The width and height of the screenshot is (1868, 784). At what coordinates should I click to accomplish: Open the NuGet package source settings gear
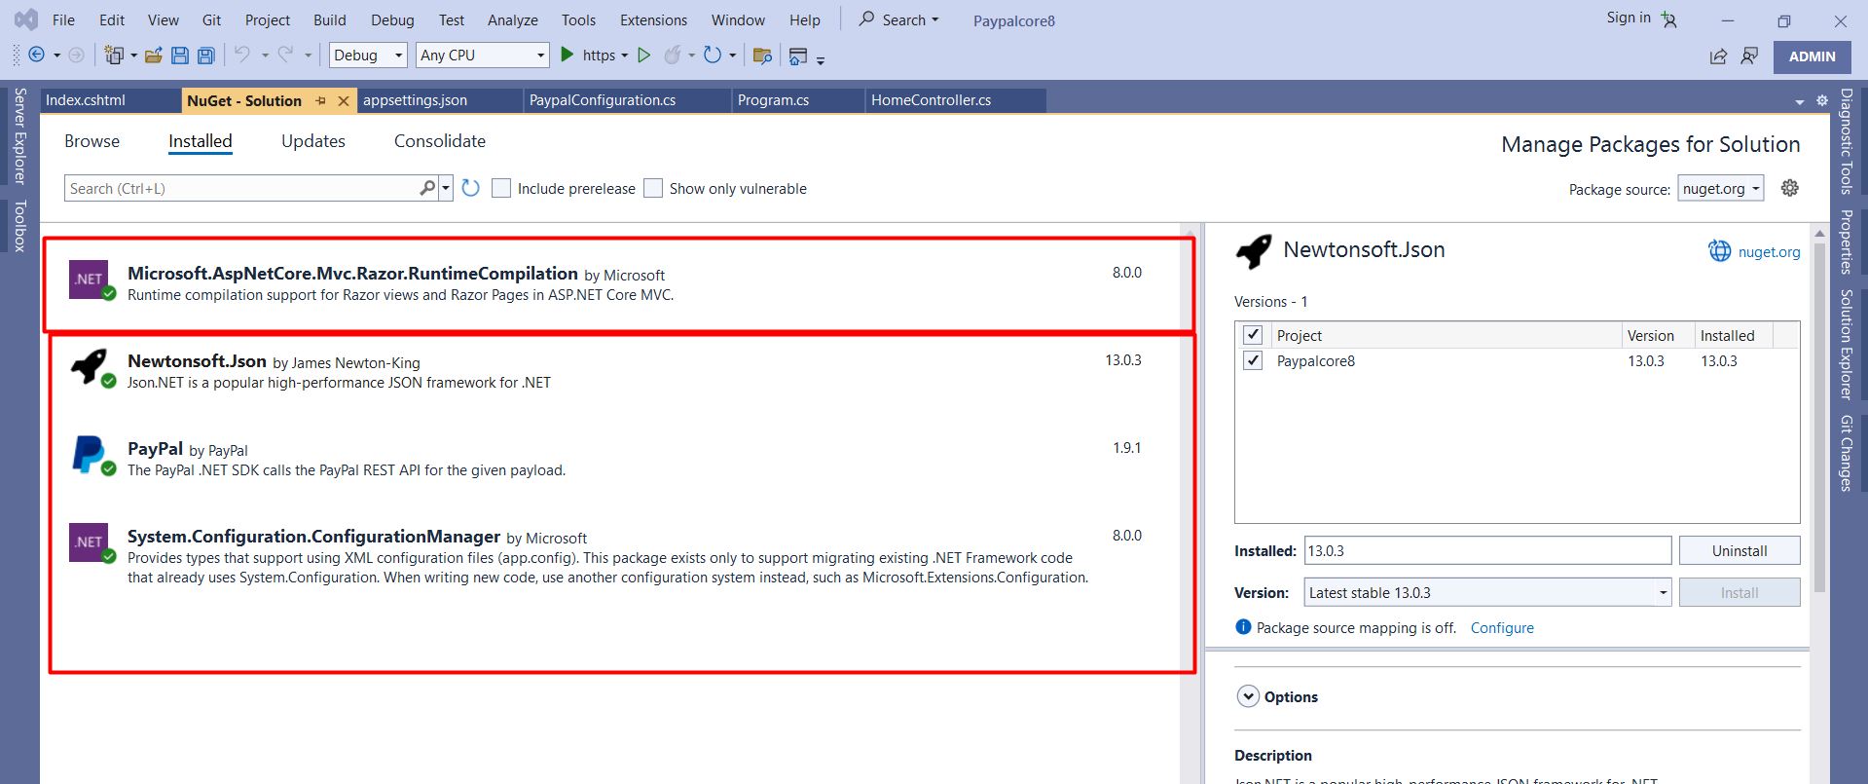[x=1790, y=188]
